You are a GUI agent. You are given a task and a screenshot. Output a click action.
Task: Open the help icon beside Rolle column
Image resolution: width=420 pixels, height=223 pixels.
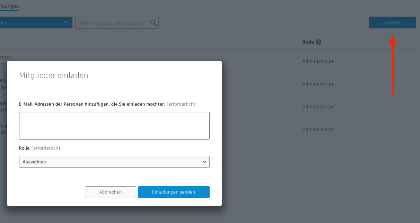[318, 42]
